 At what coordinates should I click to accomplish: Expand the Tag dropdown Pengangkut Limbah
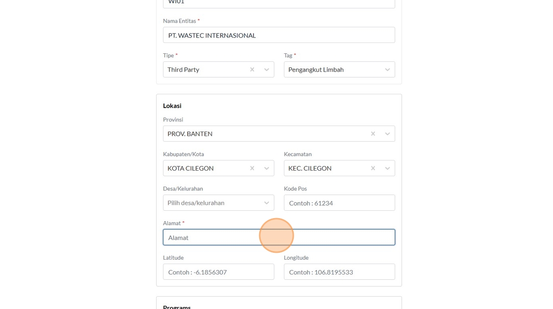coord(388,70)
